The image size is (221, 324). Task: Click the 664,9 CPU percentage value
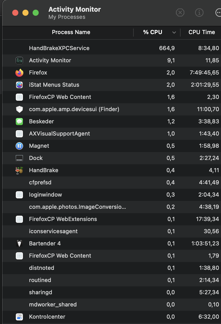(167, 48)
